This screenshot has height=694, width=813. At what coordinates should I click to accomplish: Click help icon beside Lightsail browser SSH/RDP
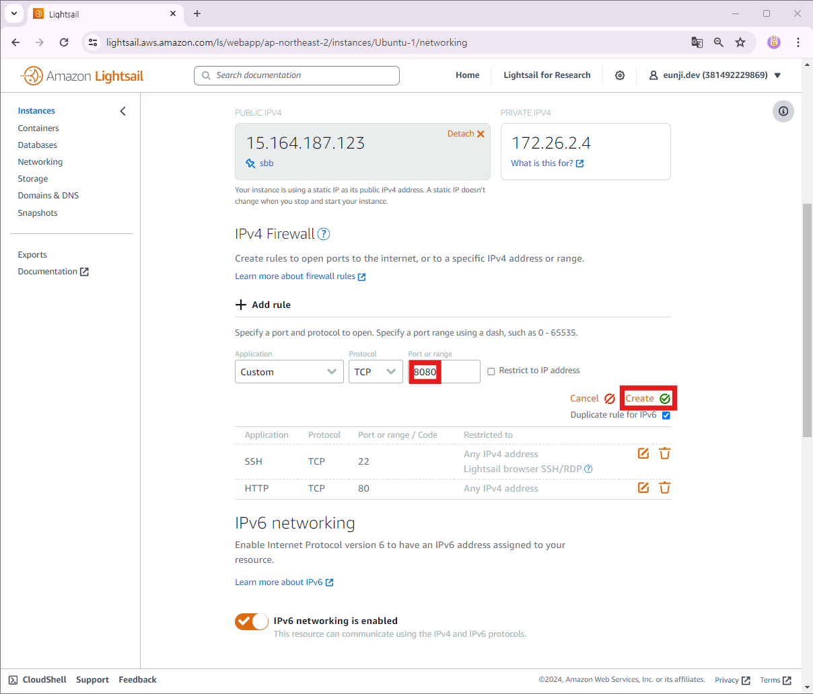[x=588, y=469]
